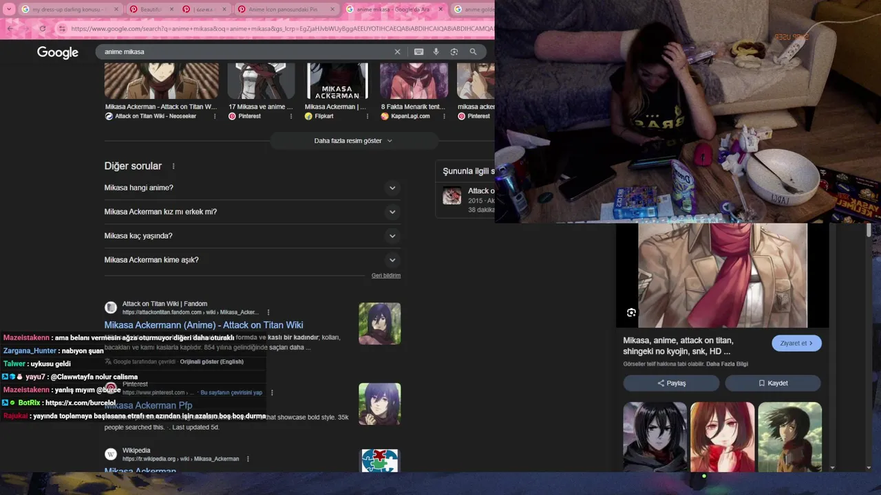Expand 'Daha fazla resim göster'
The image size is (881, 495).
pos(354,141)
